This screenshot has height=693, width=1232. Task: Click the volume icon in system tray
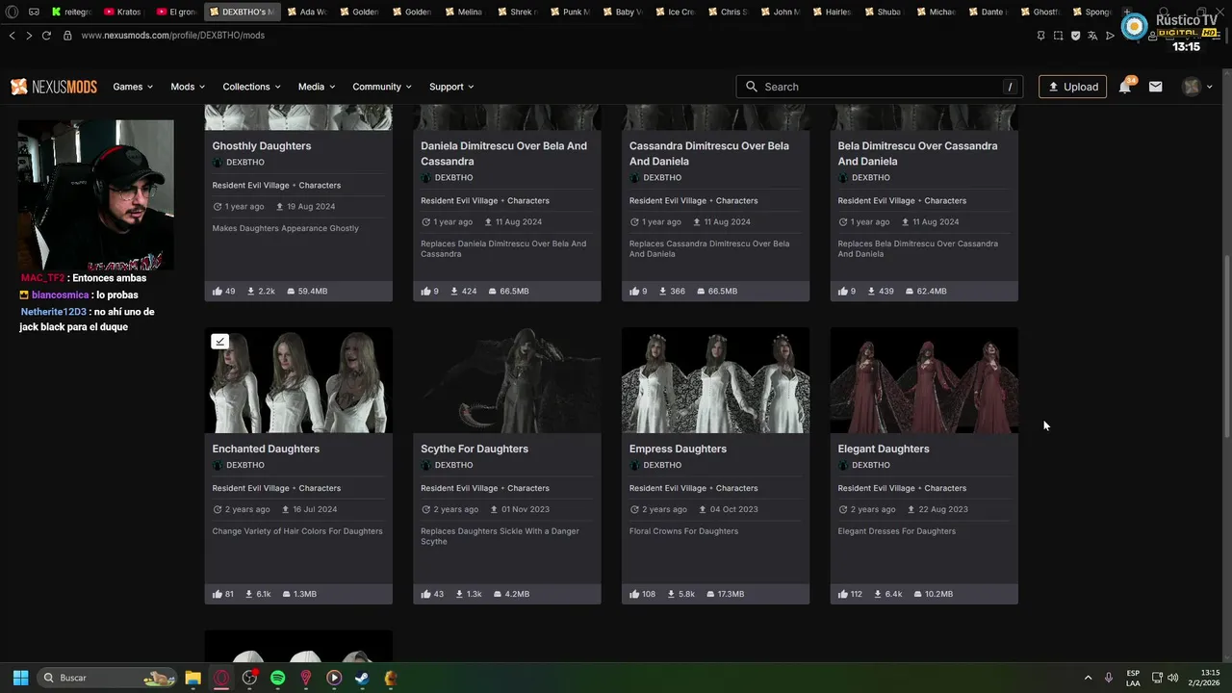click(1172, 678)
